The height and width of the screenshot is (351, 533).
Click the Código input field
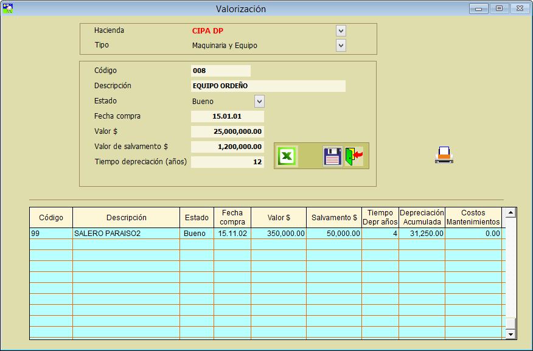point(220,71)
